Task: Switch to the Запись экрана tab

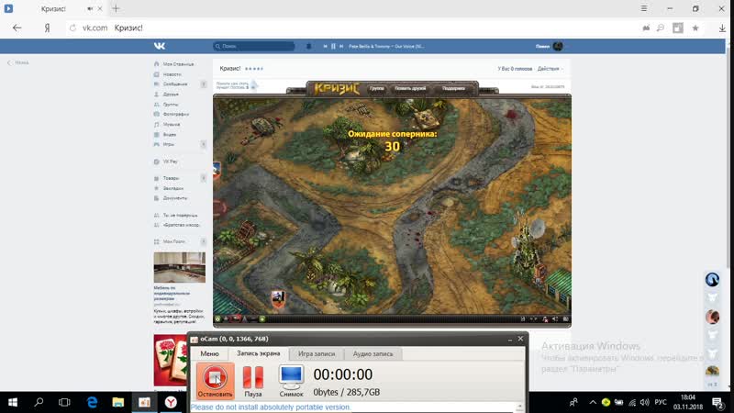Action: [259, 353]
